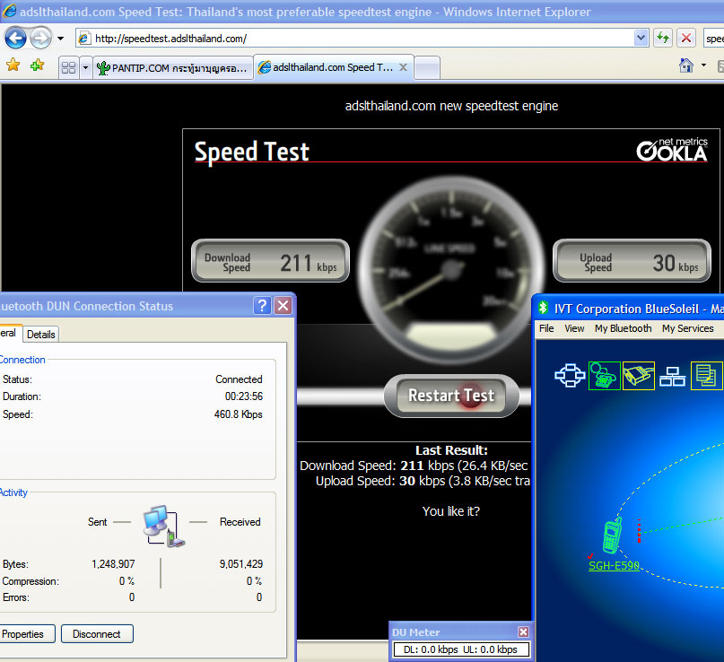
Task: Open the File menu in BlueSoleil
Action: tap(546, 328)
